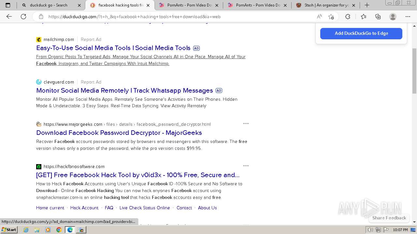Open the Extensions puzzle icon
Screen dimensions: 417x234
tap(348, 17)
